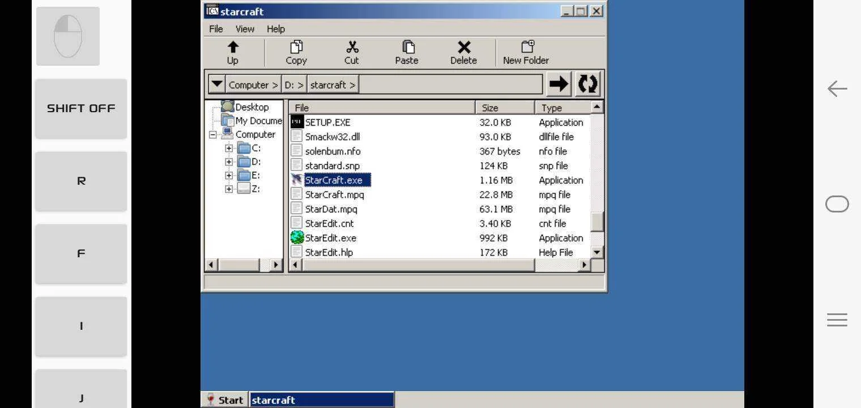Cut the selected file
This screenshot has width=861, height=408.
352,53
